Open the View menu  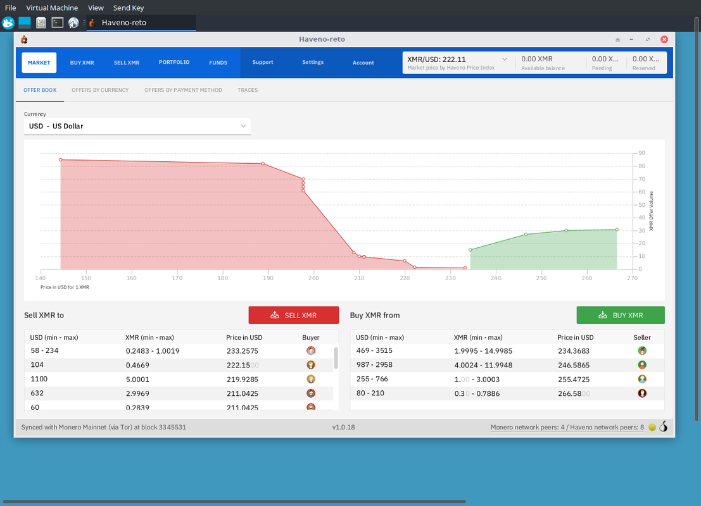96,8
